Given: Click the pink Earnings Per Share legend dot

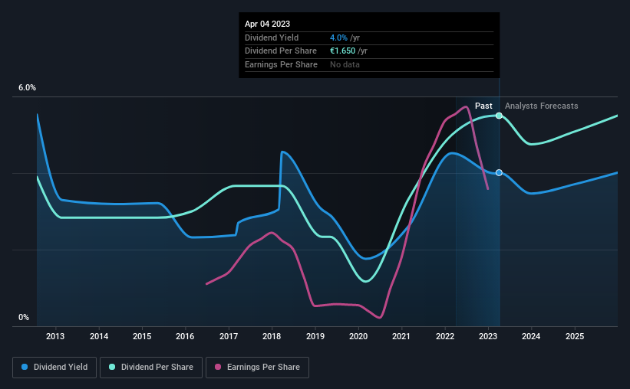Looking at the screenshot, I should pos(218,367).
